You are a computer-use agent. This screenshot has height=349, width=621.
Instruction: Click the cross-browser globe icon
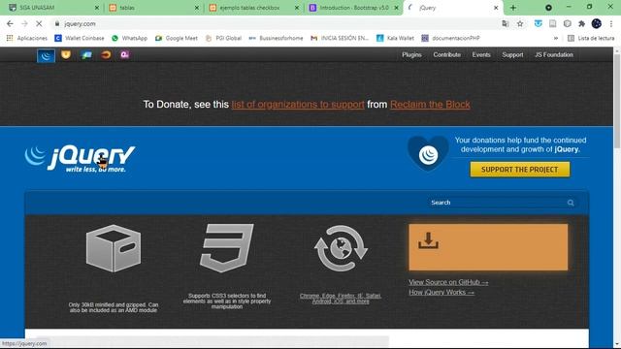pyautogui.click(x=341, y=248)
